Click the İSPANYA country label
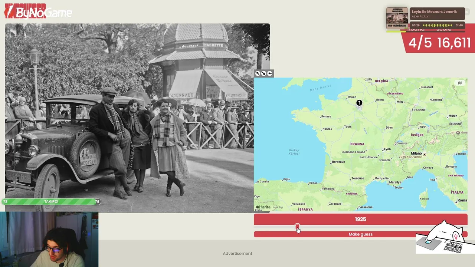The height and width of the screenshot is (267, 475). [x=305, y=209]
